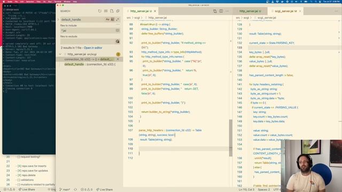This screenshot has width=342, height=192.
Task: Click the main* git branch in status bar
Action: (x=65, y=190)
